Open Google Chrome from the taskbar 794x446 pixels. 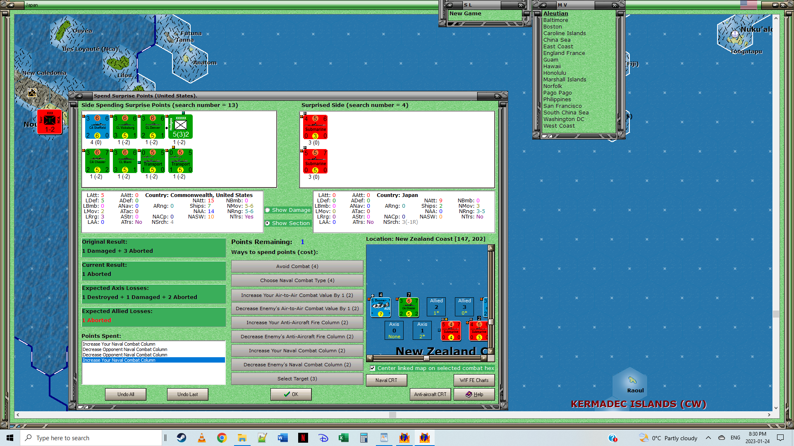[222, 438]
